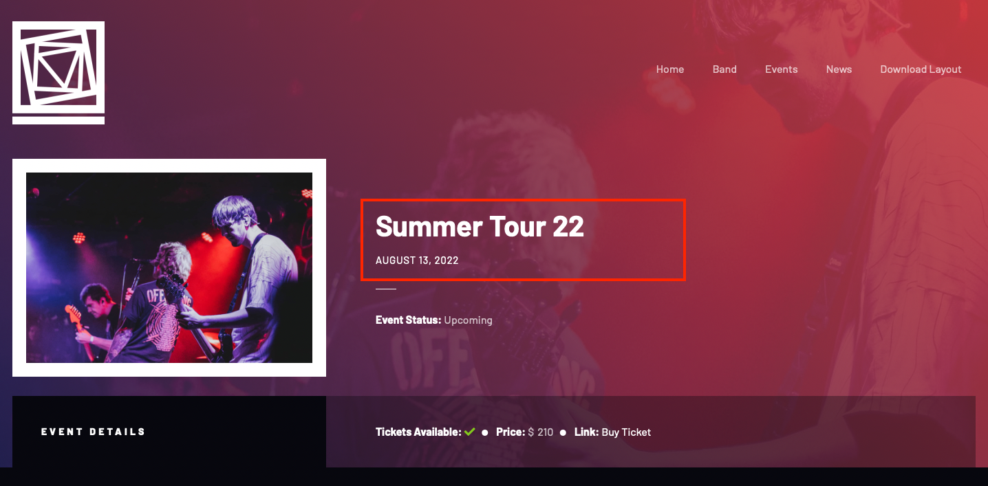Click the Summer Tour 22 heading
The width and height of the screenshot is (988, 486).
(480, 226)
